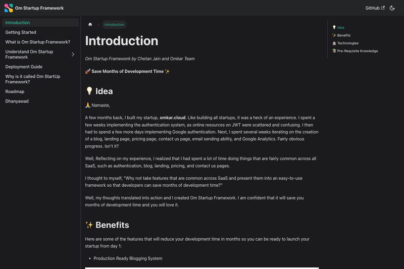The height and width of the screenshot is (269, 404).
Task: Open the Roadmap sidebar item
Action: [15, 91]
